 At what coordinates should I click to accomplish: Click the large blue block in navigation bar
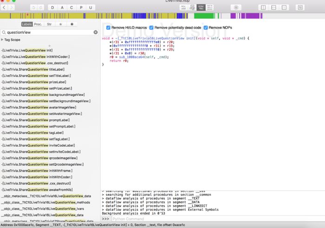point(139,16)
